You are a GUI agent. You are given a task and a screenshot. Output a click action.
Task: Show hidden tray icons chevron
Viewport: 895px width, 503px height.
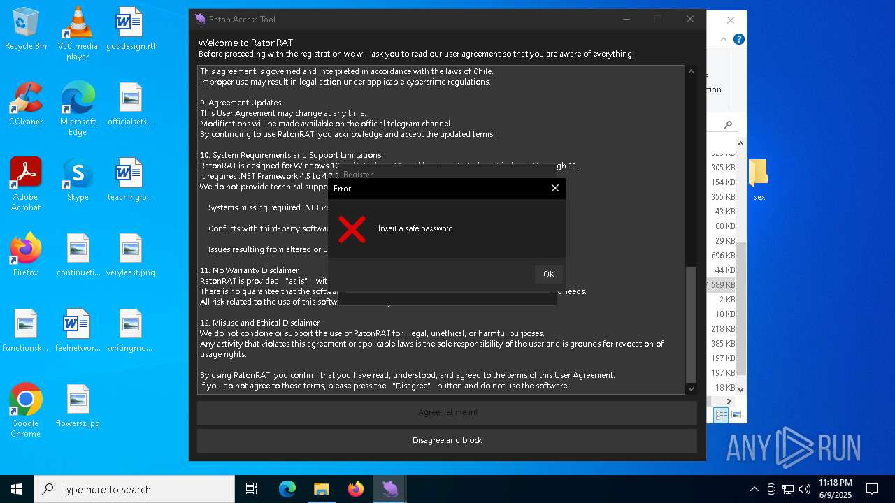click(x=754, y=489)
